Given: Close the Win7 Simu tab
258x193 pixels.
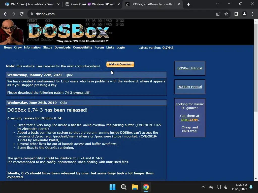Looking at the screenshot, I should tap(58, 4).
